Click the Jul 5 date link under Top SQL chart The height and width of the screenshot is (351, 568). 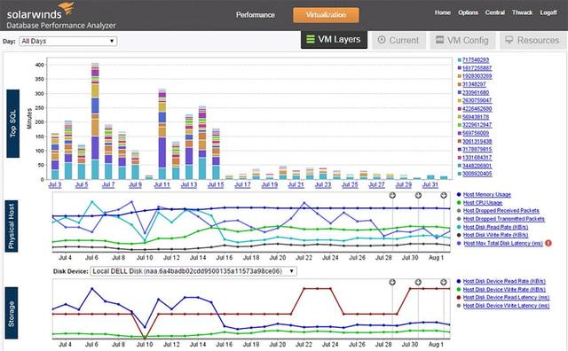click(x=82, y=185)
